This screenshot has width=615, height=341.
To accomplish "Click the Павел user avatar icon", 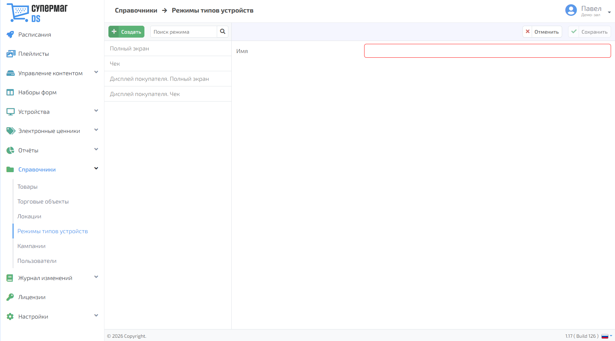I will (x=571, y=10).
